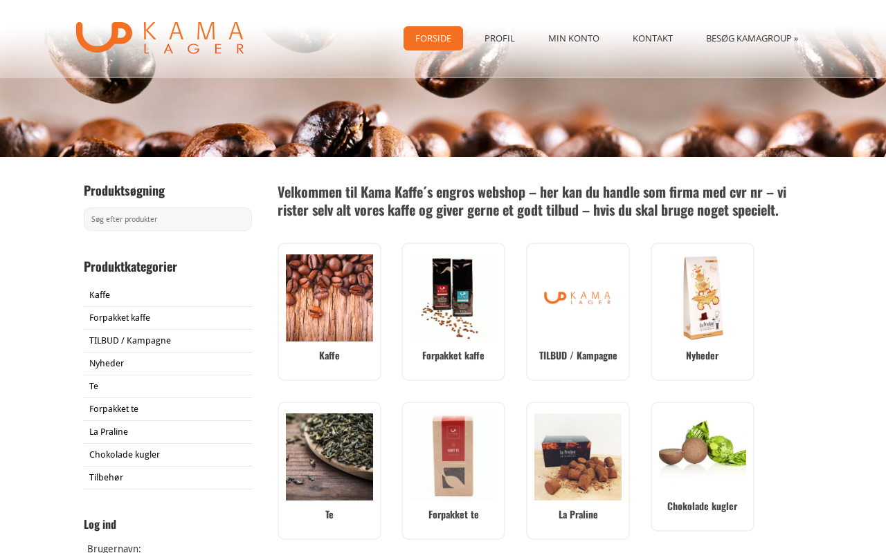Select the TILBUD / Kampagne logo tile
The height and width of the screenshot is (553, 886).
[x=578, y=298]
